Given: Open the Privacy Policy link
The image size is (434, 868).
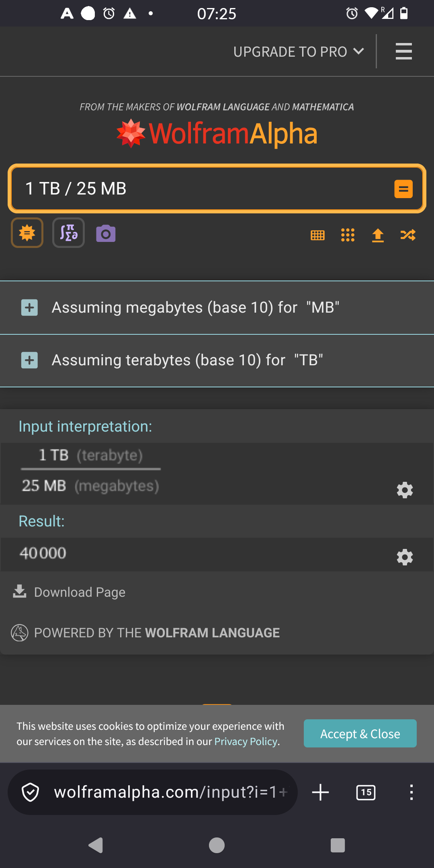Looking at the screenshot, I should tap(246, 741).
